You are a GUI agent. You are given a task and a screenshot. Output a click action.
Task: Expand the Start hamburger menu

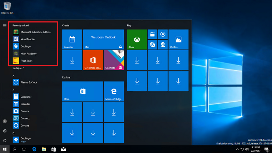5,25
